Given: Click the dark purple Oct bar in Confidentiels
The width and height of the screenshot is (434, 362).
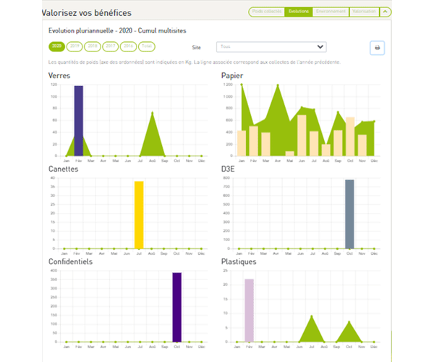Looking at the screenshot, I should 177,307.
